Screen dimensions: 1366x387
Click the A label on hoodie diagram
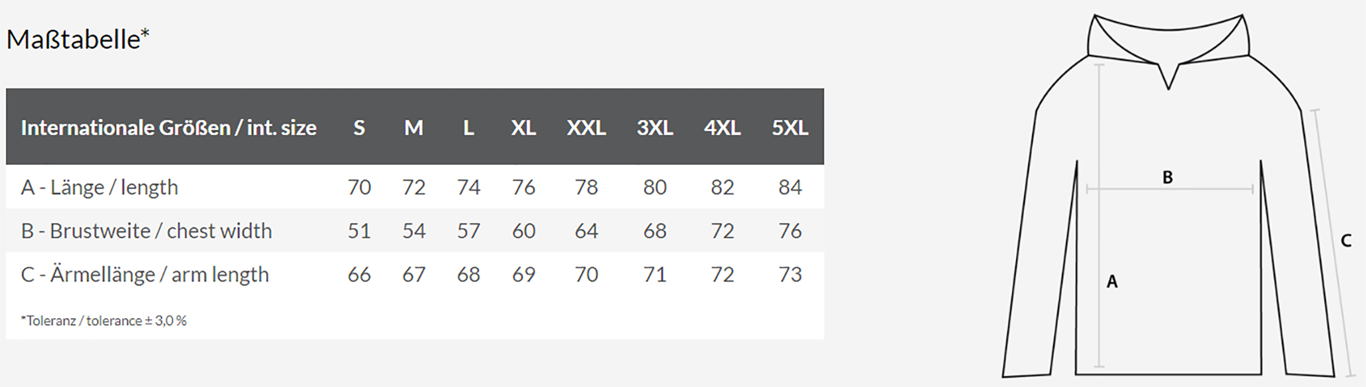[1112, 282]
